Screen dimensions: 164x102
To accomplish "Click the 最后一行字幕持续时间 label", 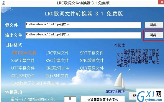I will click(x=33, y=99).
